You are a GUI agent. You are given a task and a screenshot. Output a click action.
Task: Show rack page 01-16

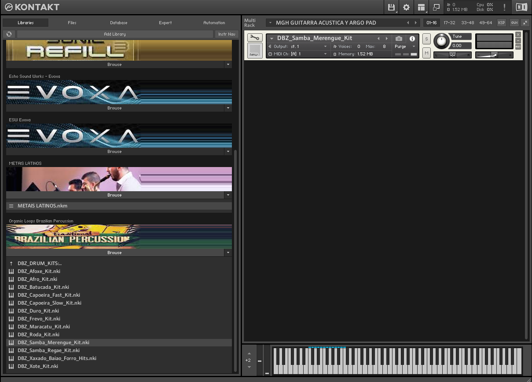(x=432, y=22)
